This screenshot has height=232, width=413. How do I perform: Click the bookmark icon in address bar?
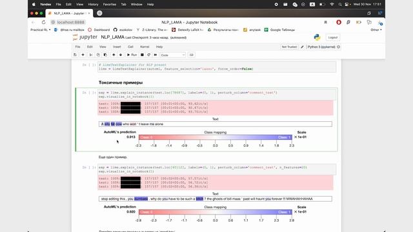325,23
